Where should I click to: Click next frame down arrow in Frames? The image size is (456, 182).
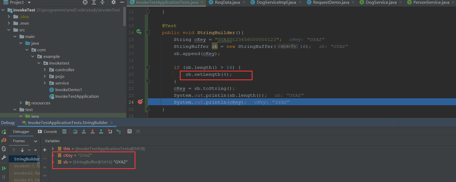[x=22, y=150]
